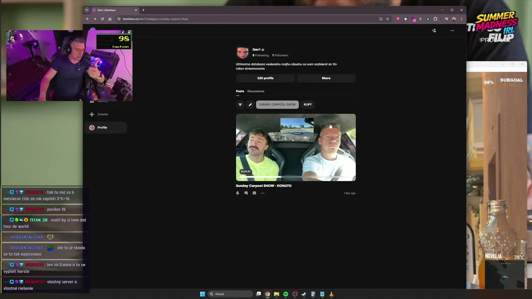Open OBS Studio from the taskbar
The width and height of the screenshot is (532, 299).
[x=295, y=294]
